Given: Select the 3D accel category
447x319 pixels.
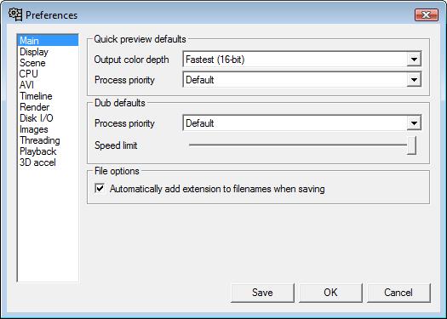Looking at the screenshot, I should coord(37,162).
